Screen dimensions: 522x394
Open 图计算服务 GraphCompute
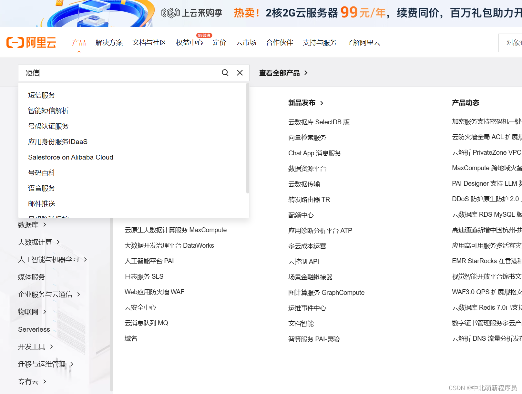coord(326,293)
